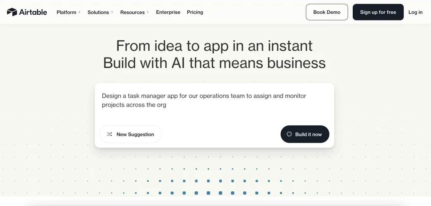Select the Log in link

415,12
